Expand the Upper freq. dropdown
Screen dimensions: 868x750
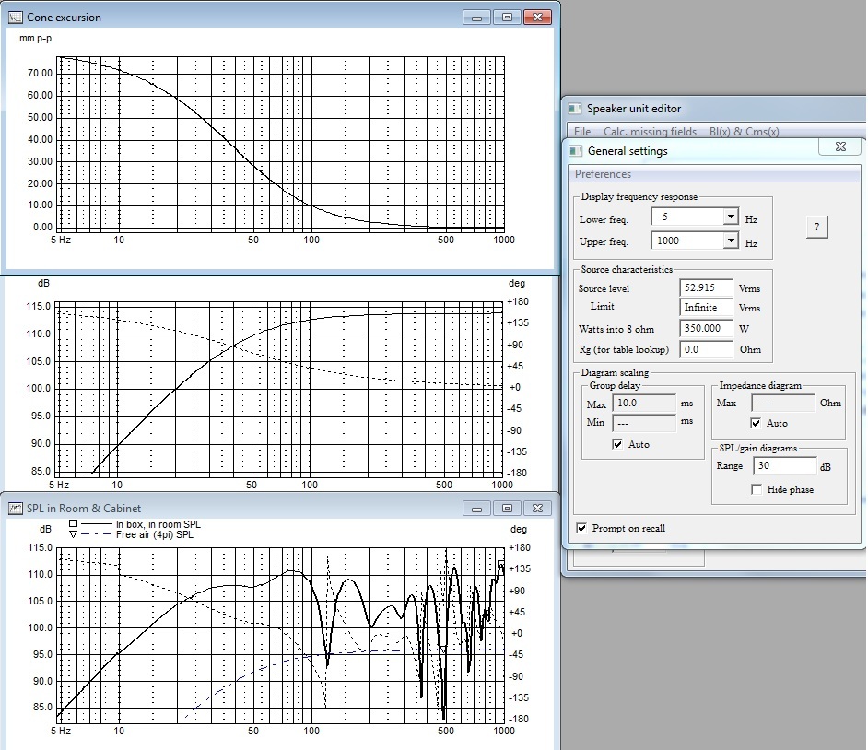(731, 241)
